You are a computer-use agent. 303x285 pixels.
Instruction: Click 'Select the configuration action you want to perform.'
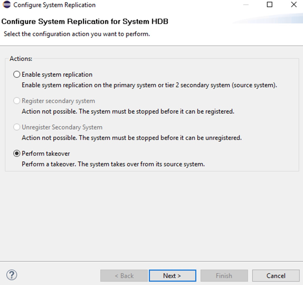pyautogui.click(x=77, y=34)
